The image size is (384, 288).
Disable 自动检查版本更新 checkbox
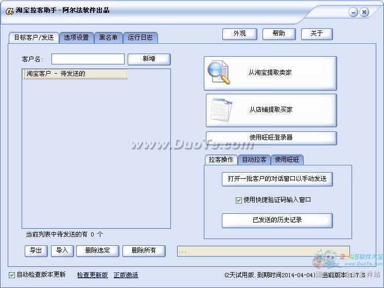[x=12, y=275]
